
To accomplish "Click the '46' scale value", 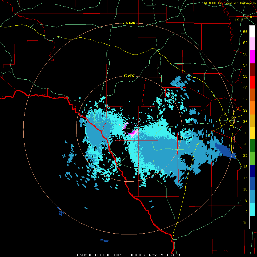I will 245,88.
